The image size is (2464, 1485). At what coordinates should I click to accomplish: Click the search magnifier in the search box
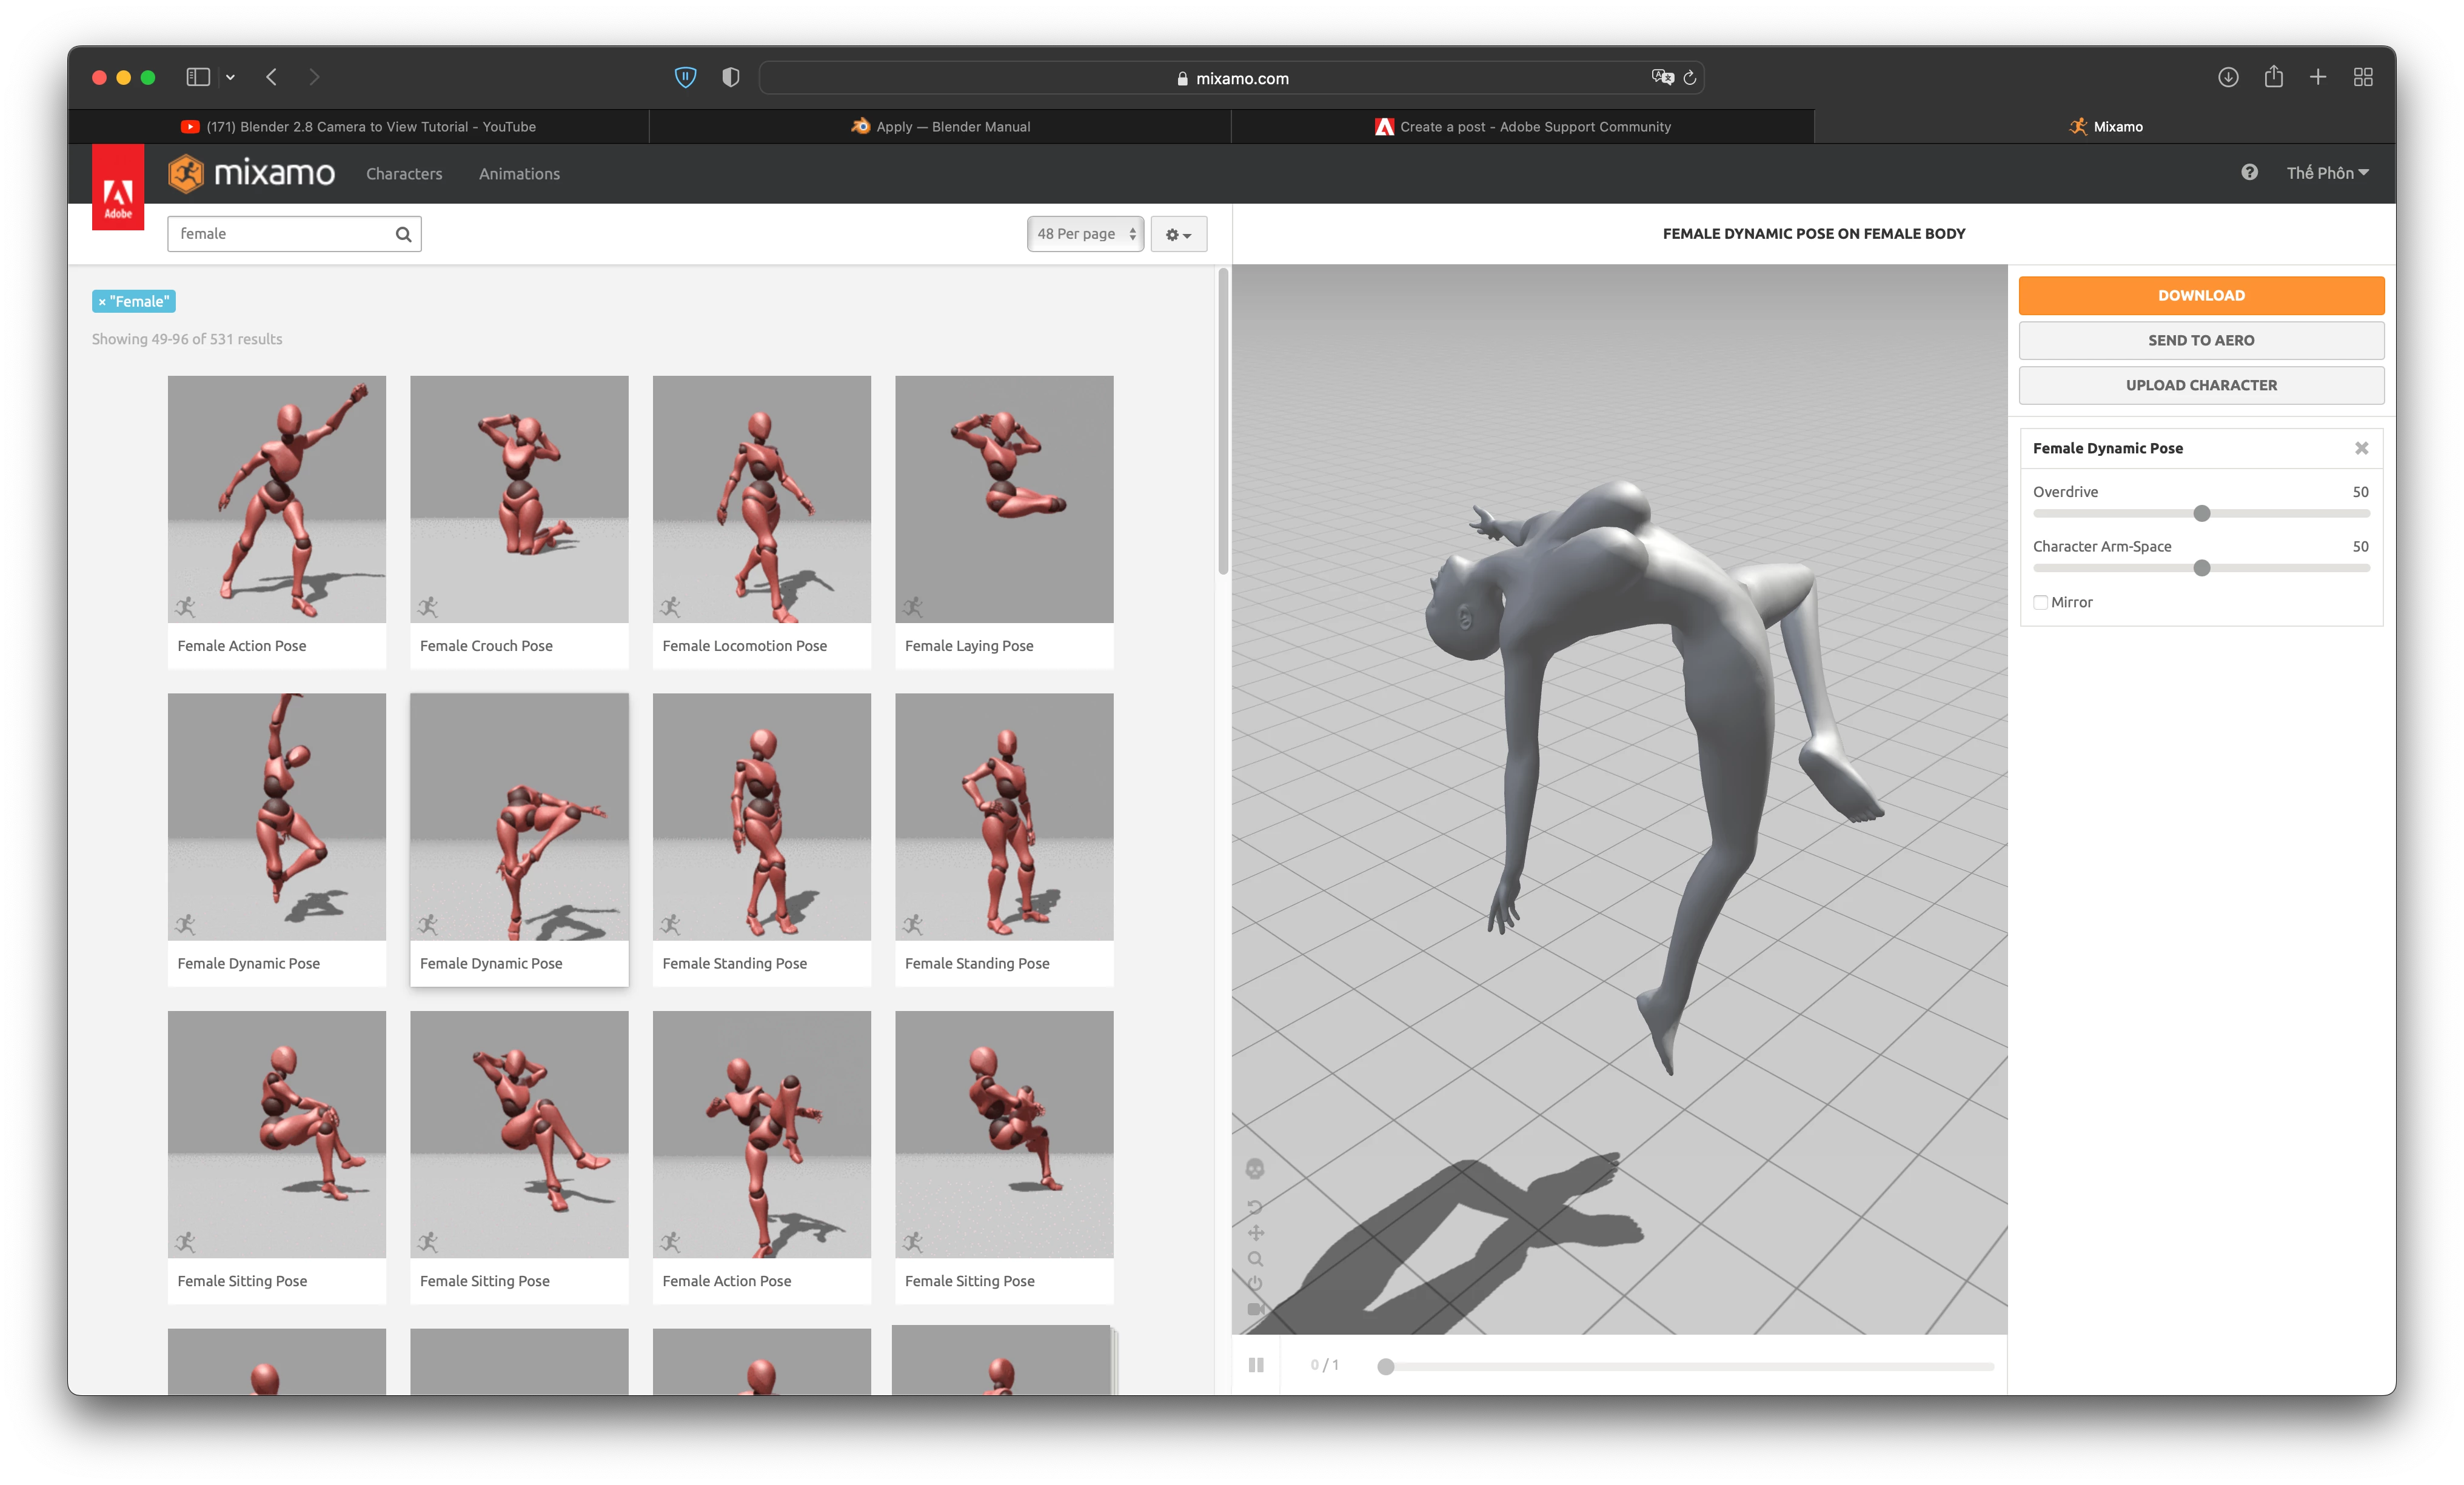coord(403,234)
